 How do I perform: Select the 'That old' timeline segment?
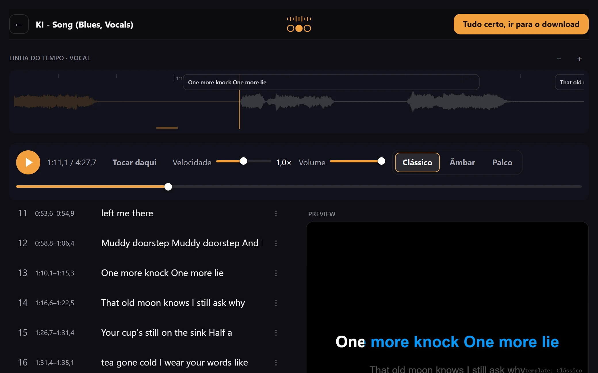click(570, 82)
